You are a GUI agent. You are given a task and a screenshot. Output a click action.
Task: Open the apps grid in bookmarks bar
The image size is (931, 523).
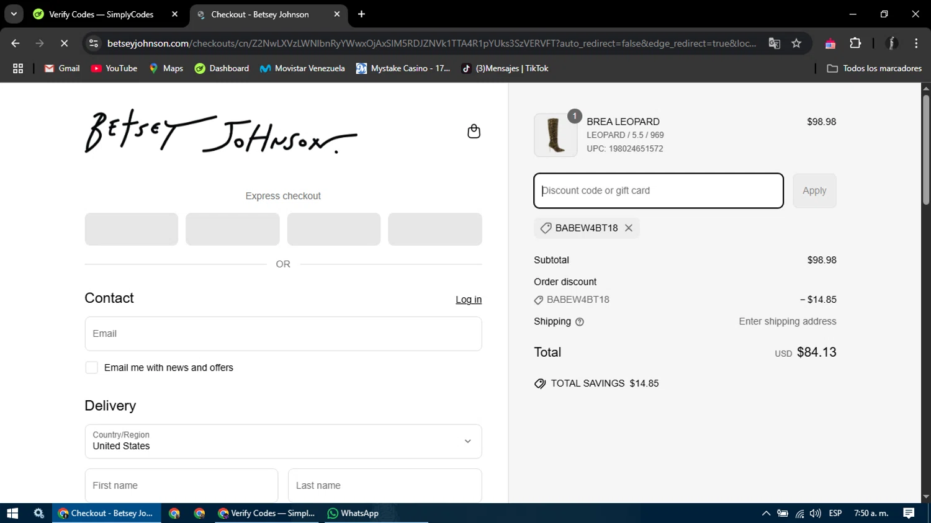tap(18, 68)
